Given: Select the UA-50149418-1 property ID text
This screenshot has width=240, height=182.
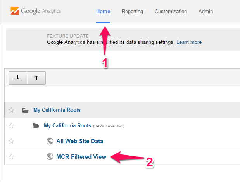Looking at the screenshot, I should [109, 126].
